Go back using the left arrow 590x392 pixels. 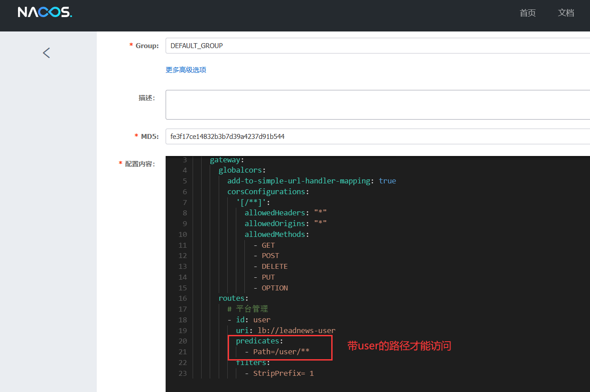point(46,53)
